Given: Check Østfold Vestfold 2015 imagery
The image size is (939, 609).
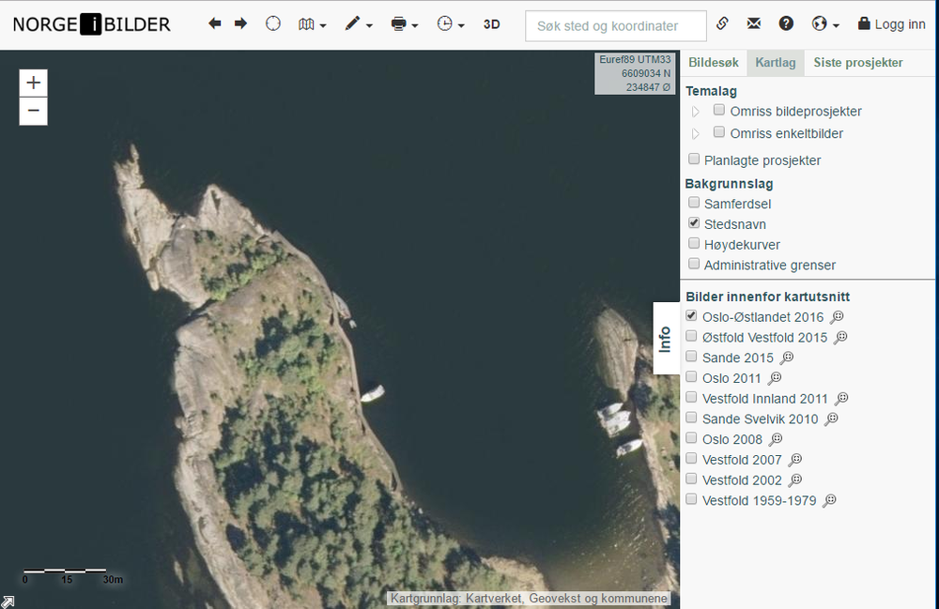Looking at the screenshot, I should pos(691,336).
